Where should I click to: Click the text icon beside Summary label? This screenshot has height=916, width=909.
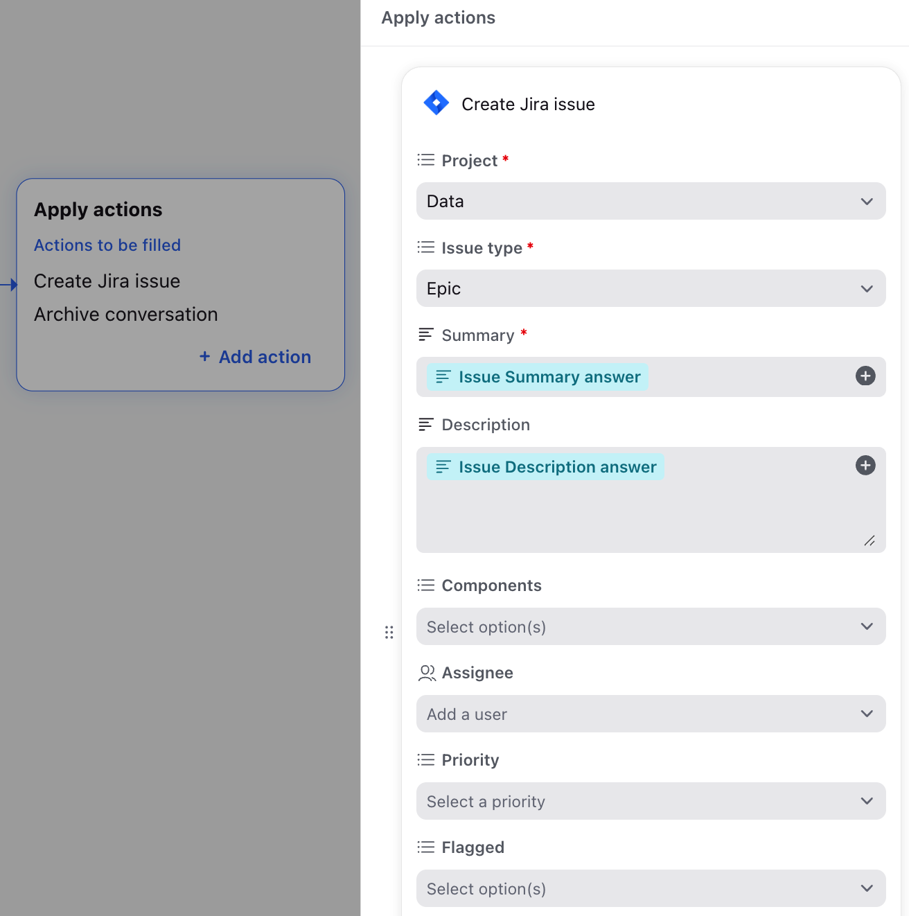click(x=426, y=335)
